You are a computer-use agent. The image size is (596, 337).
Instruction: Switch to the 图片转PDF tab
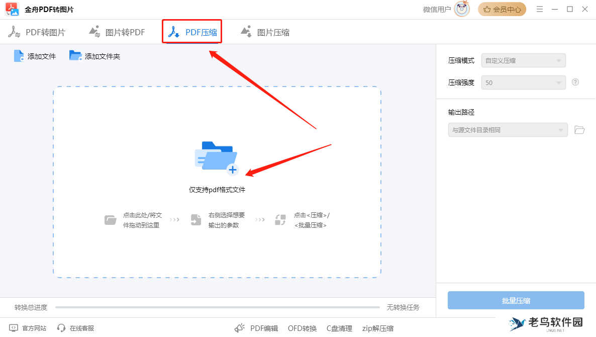pyautogui.click(x=117, y=31)
